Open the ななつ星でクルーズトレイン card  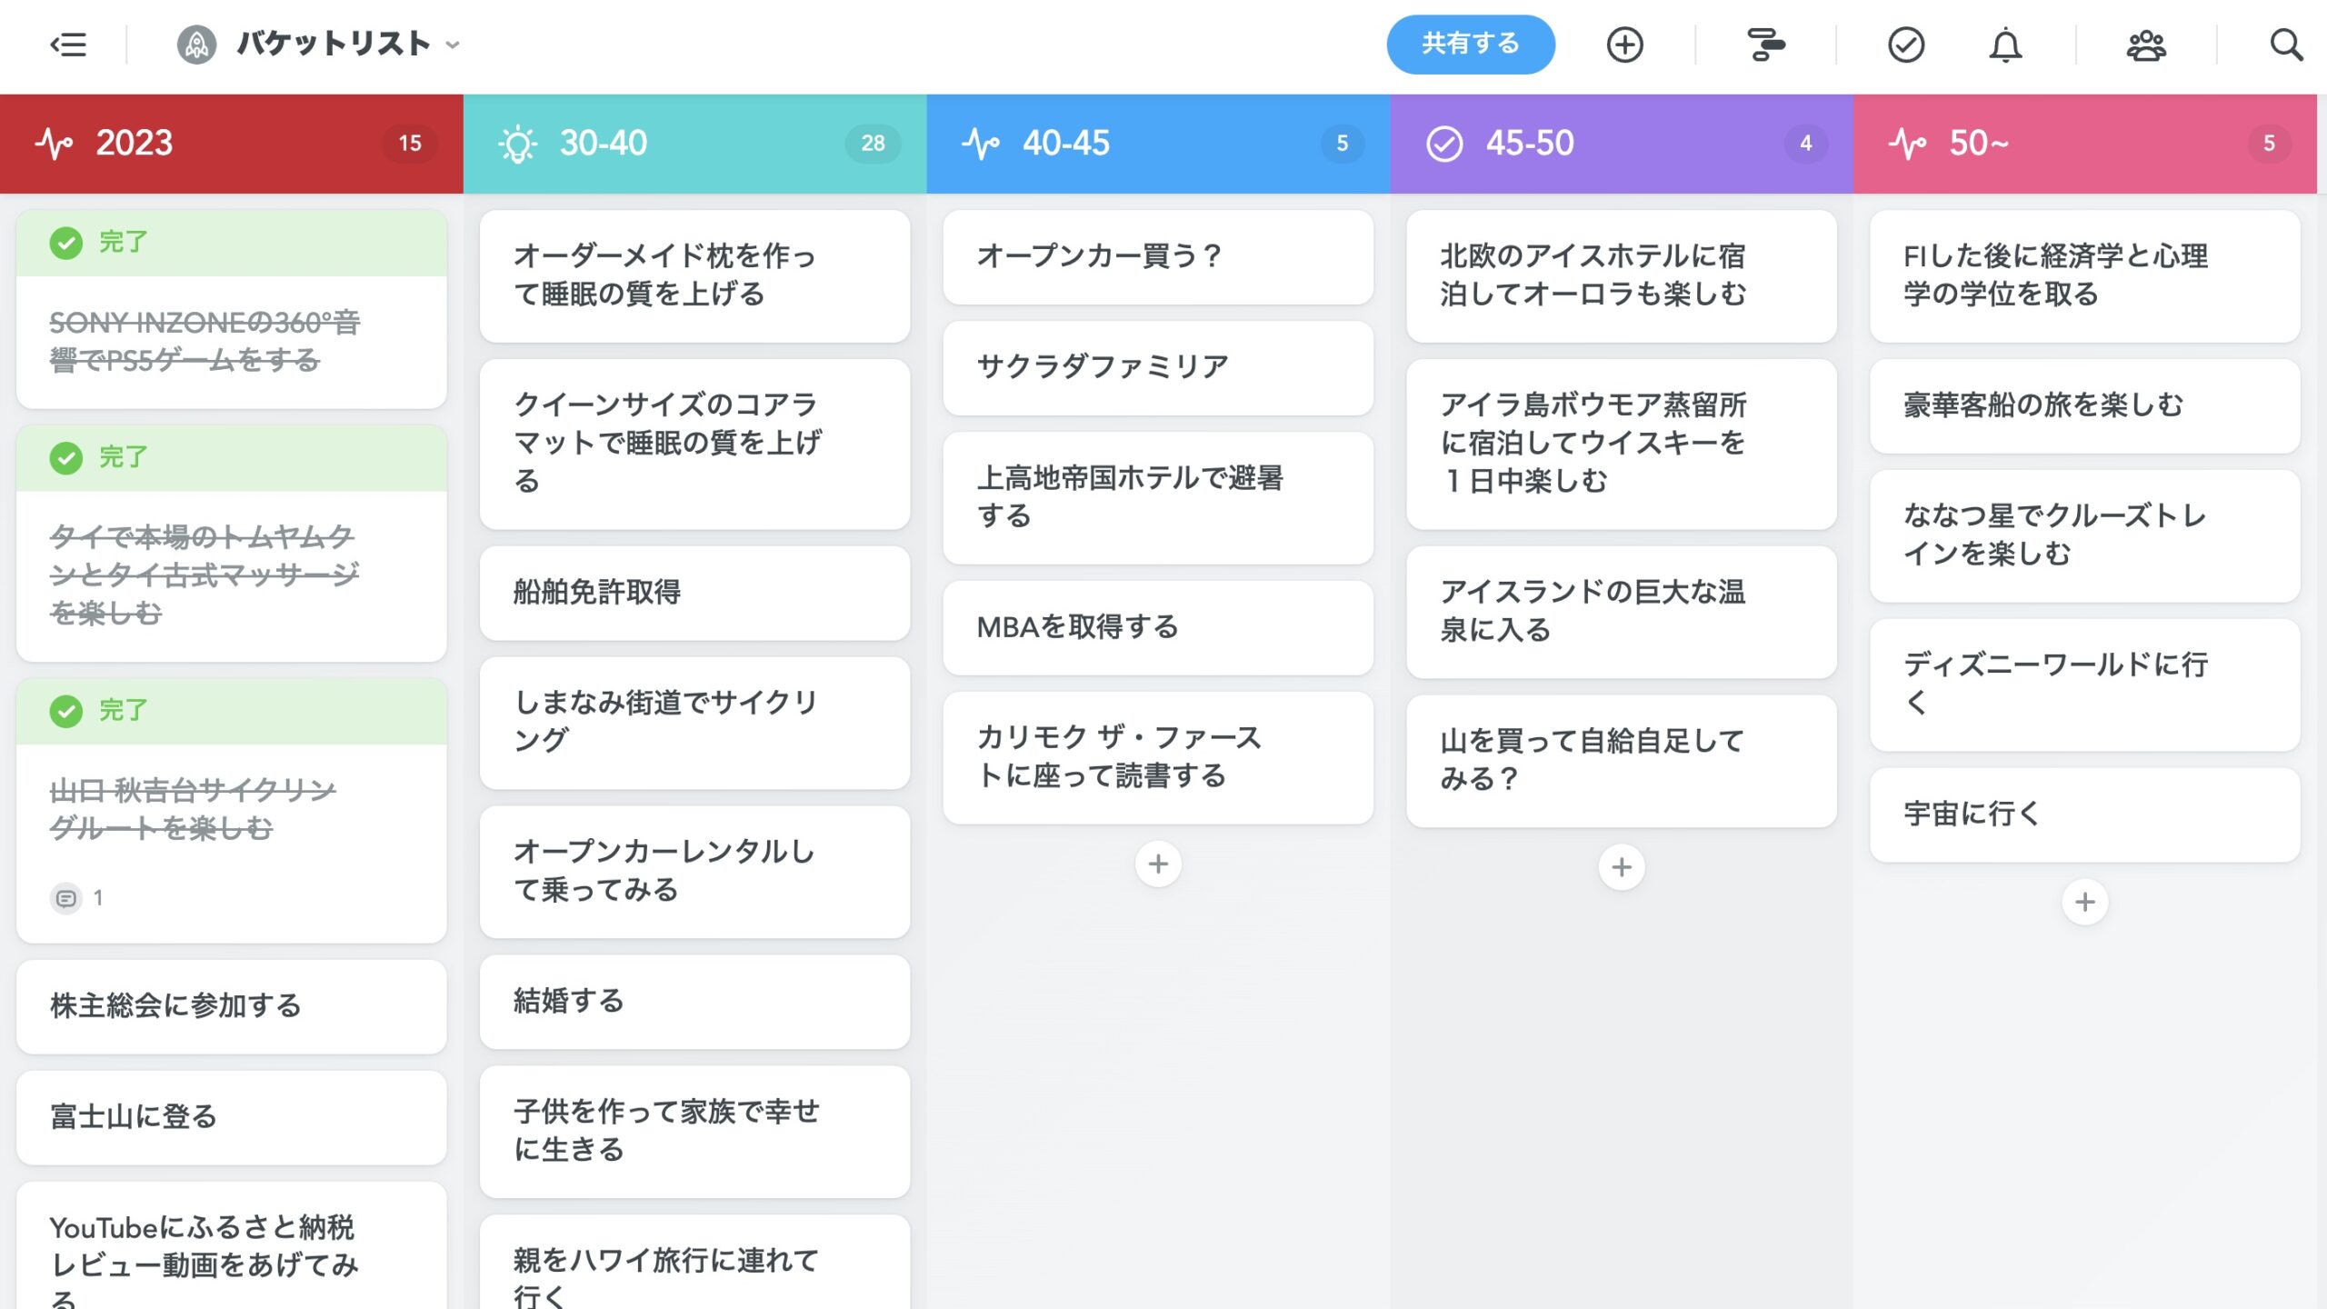[2085, 535]
